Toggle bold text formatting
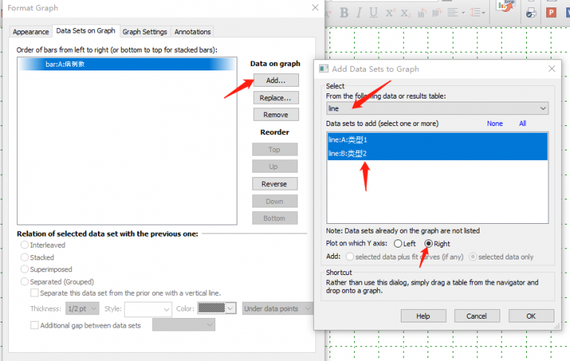Screen dimensions: 570x361 [x=344, y=13]
